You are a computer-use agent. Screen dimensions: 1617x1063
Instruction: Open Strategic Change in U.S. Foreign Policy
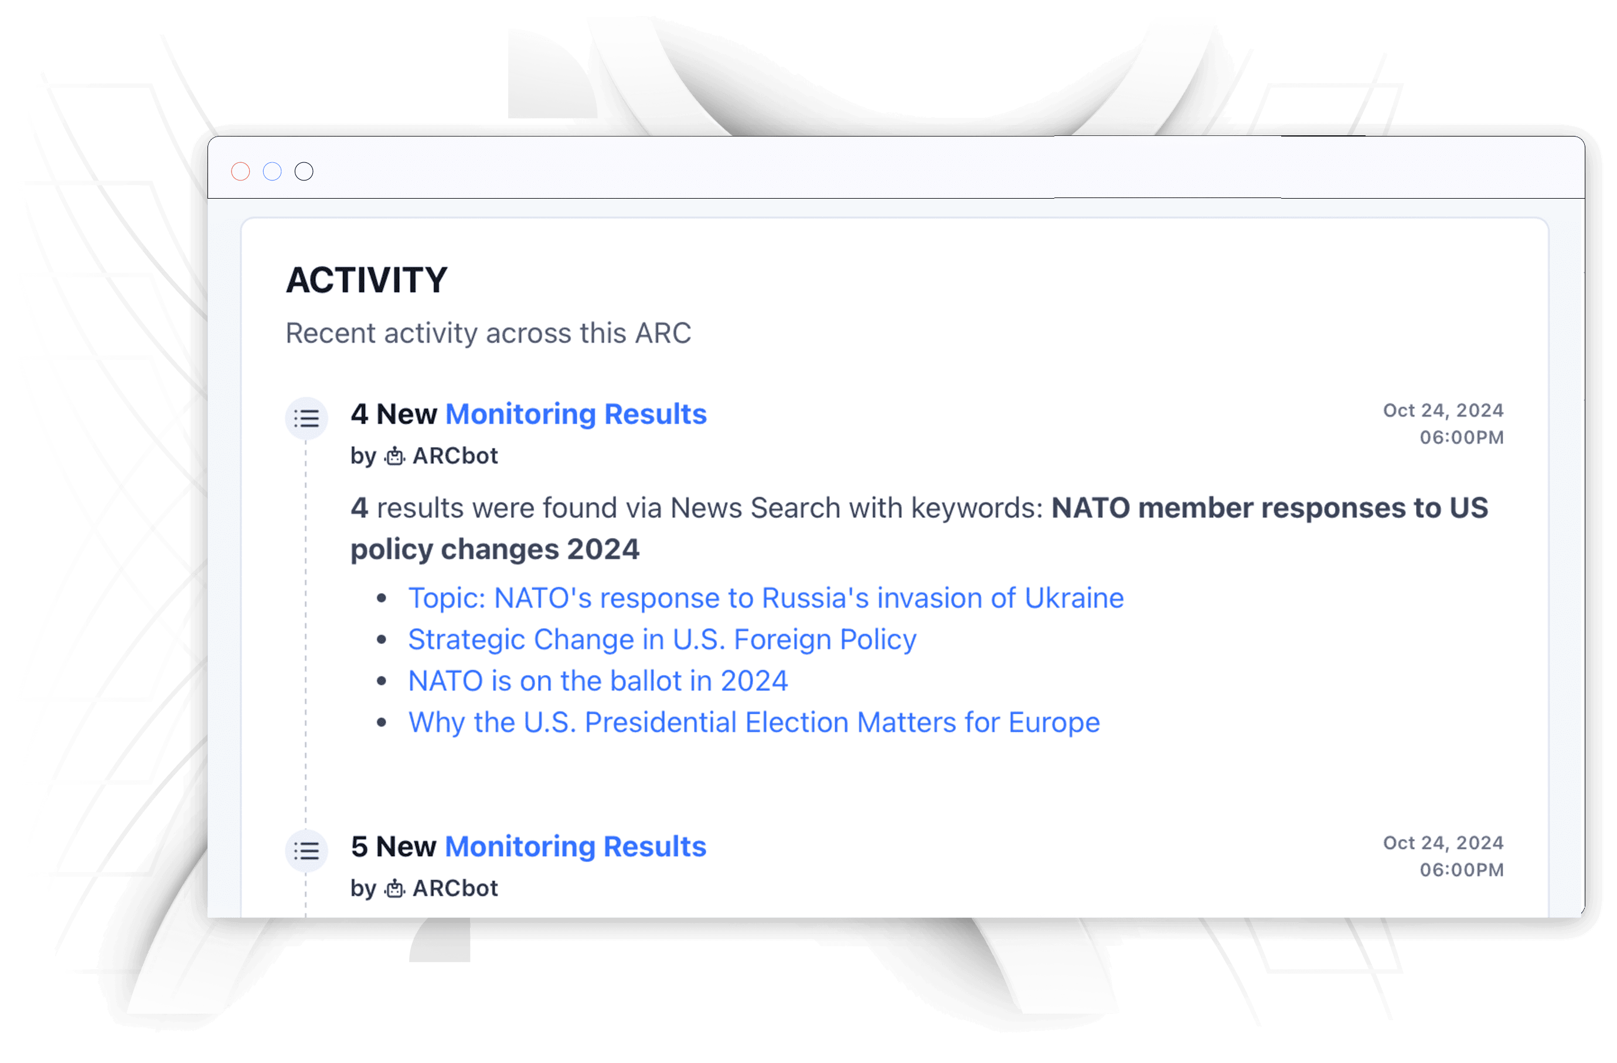pos(662,639)
